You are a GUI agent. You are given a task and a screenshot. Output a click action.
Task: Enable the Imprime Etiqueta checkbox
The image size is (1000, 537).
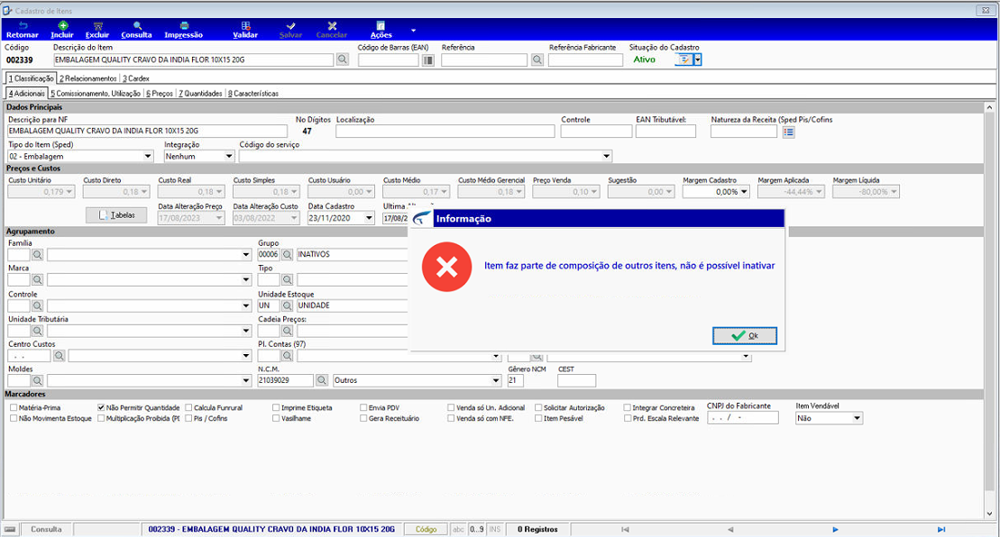276,407
